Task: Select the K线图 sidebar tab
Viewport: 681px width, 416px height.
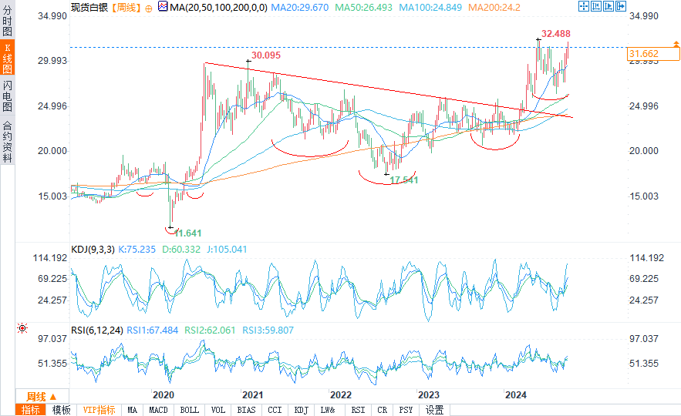Action: click(8, 58)
